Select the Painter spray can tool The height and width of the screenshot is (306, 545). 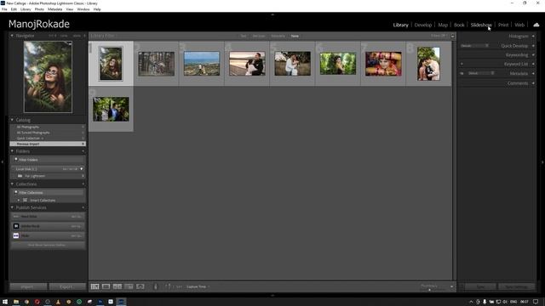point(155,286)
